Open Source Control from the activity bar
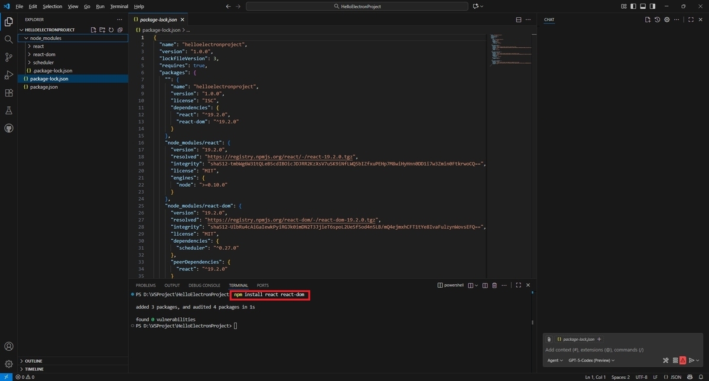 (8, 57)
